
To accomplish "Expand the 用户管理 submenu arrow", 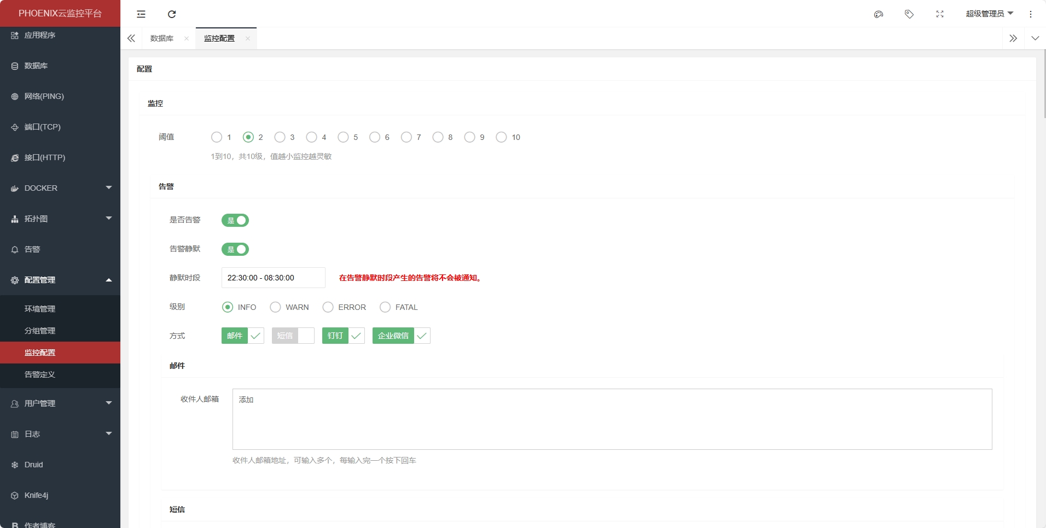I will (109, 403).
